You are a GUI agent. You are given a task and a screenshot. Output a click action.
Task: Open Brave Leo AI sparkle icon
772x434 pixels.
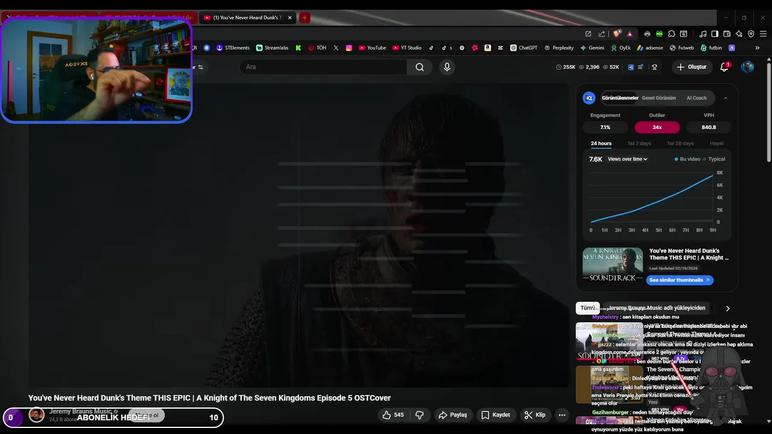(x=739, y=34)
